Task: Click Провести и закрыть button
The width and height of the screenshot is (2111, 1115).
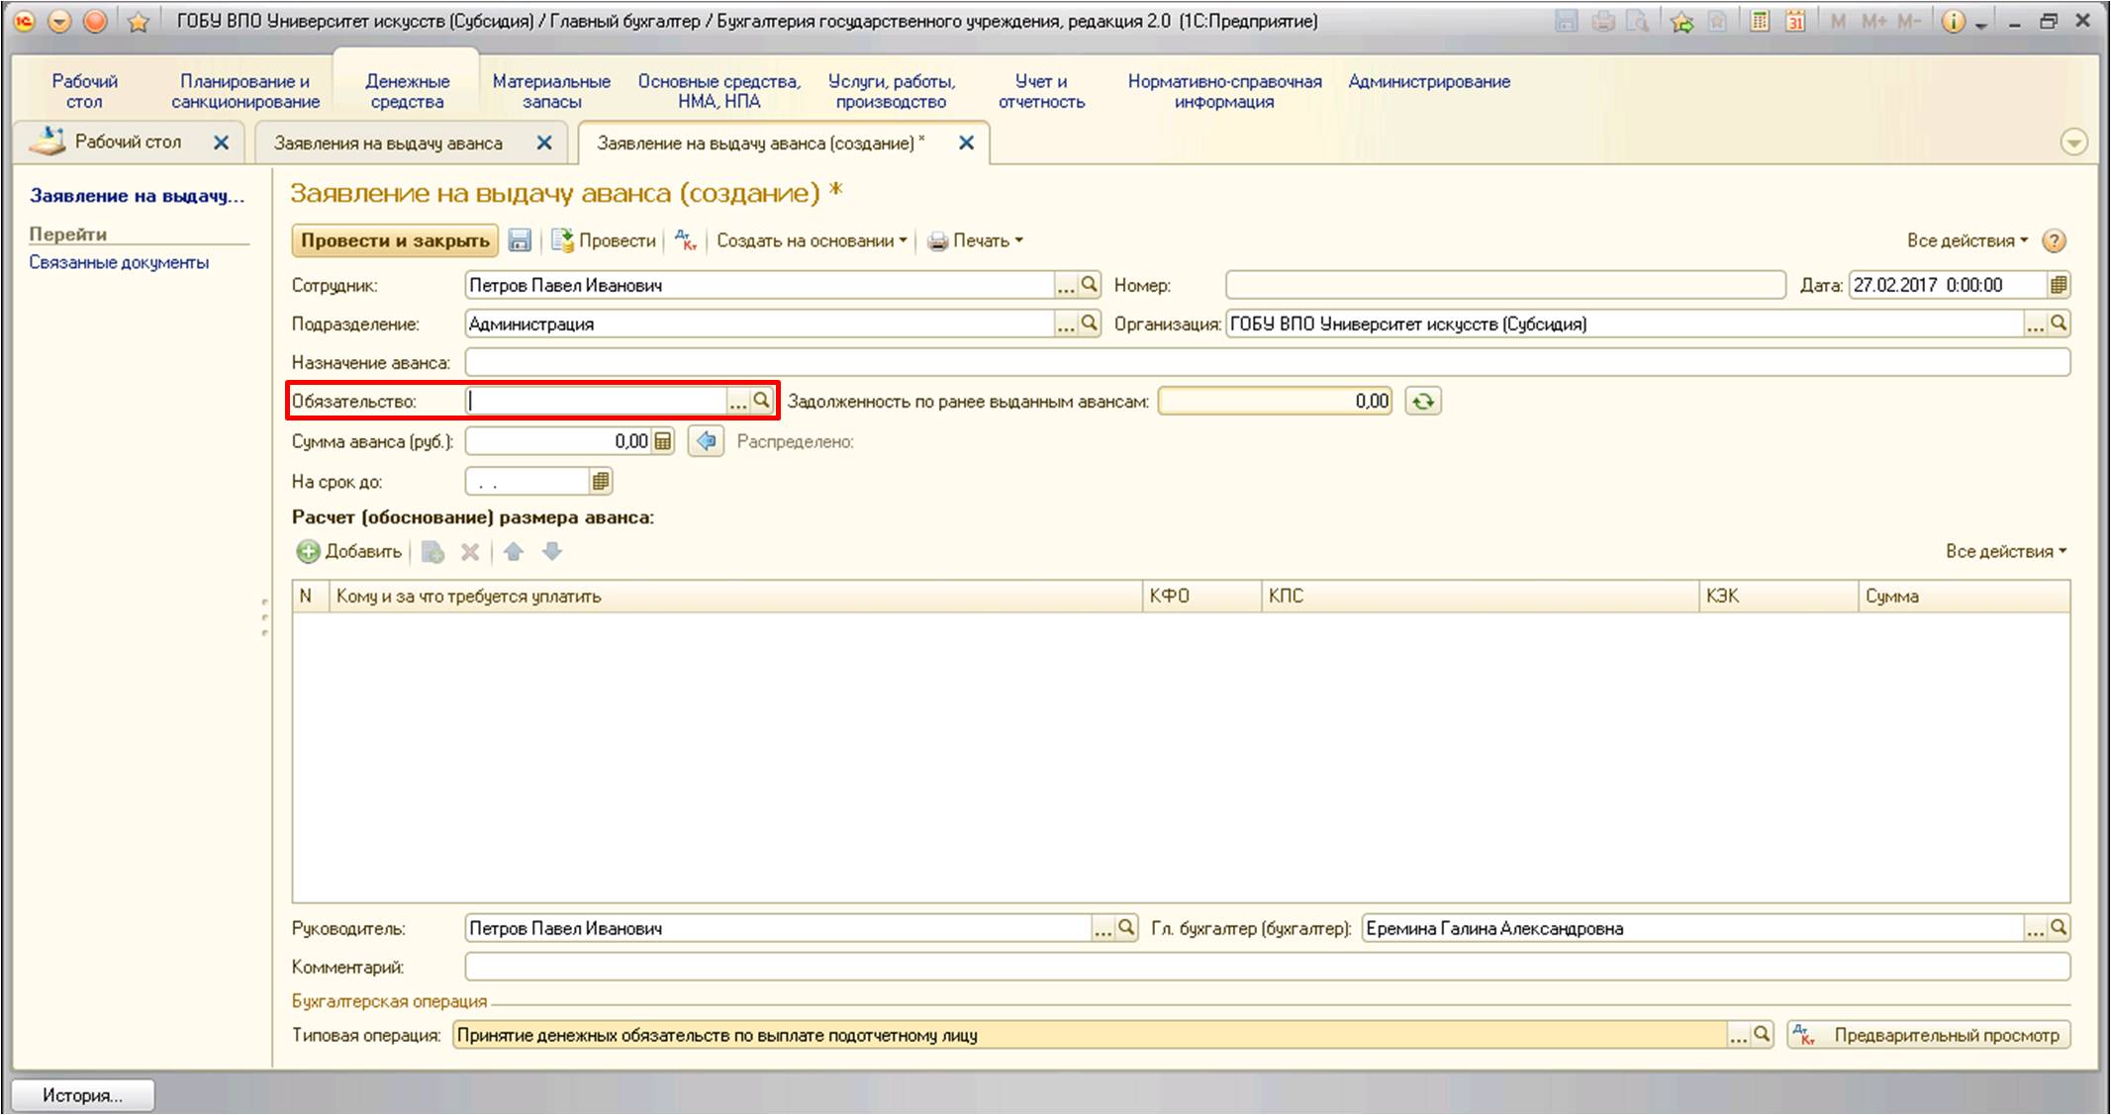Action: click(x=395, y=240)
